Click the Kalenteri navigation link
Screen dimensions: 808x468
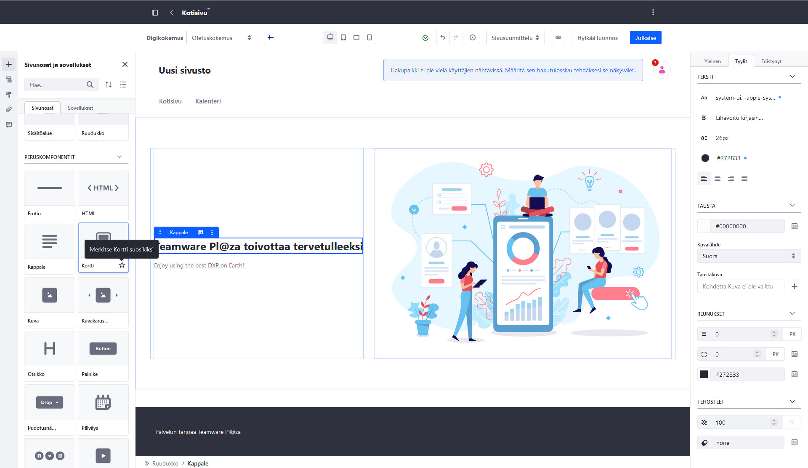(x=208, y=101)
